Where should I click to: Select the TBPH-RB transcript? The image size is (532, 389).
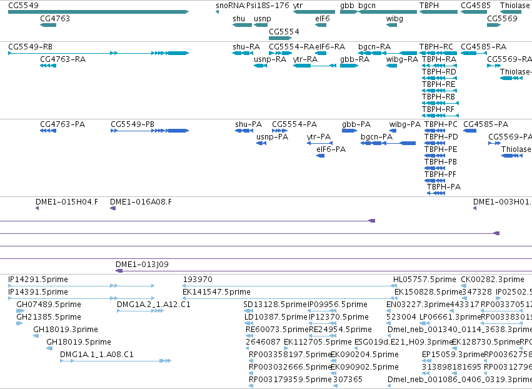pos(440,103)
